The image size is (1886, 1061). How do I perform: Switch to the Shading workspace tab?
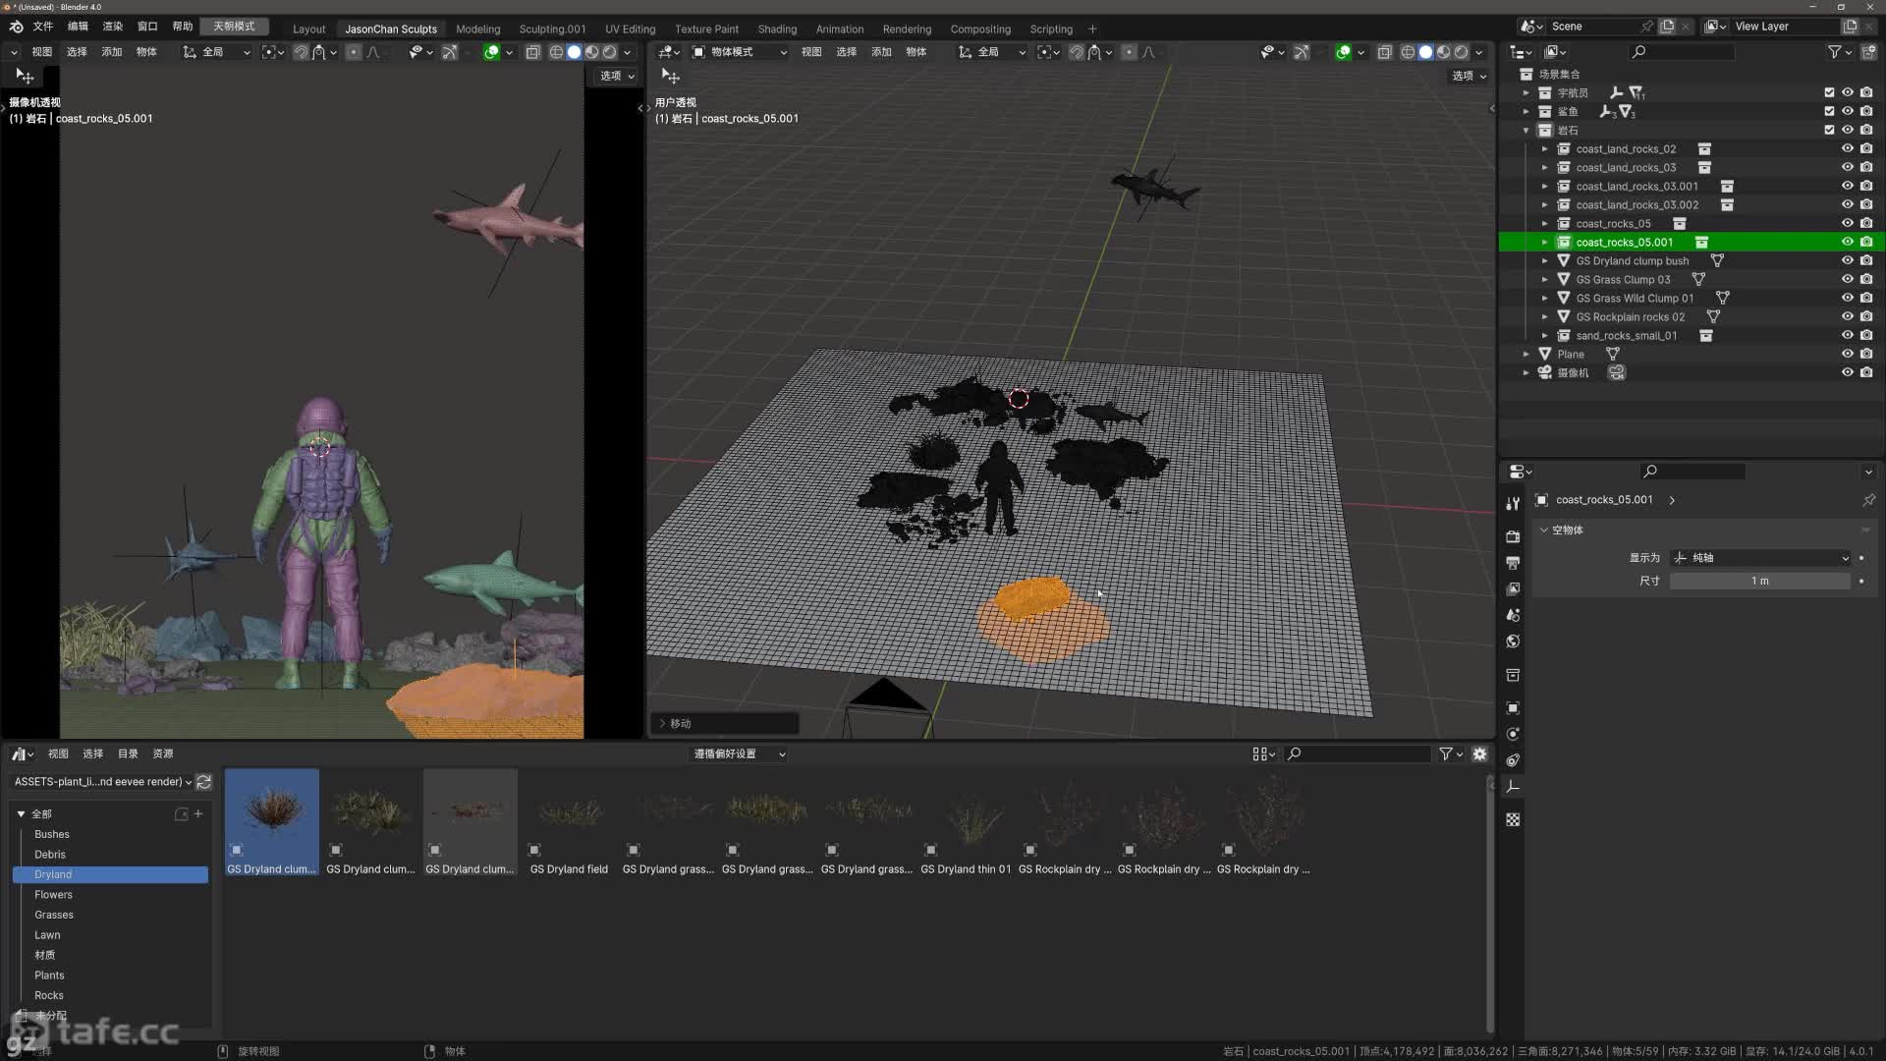point(777,28)
